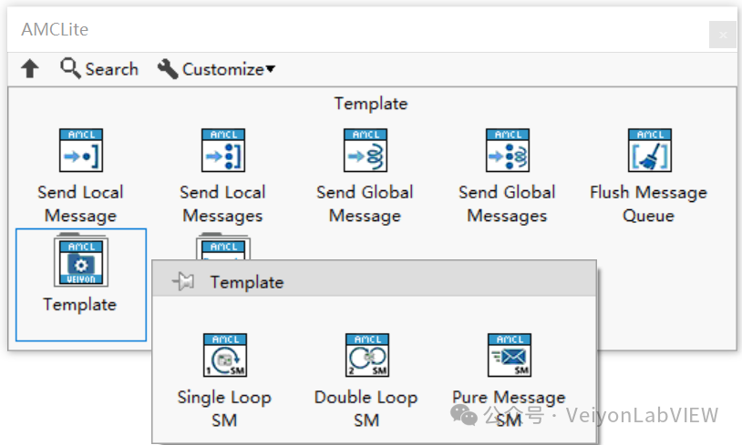Select the Send Local Messages VI icon
The height and width of the screenshot is (445, 742).
[x=223, y=150]
